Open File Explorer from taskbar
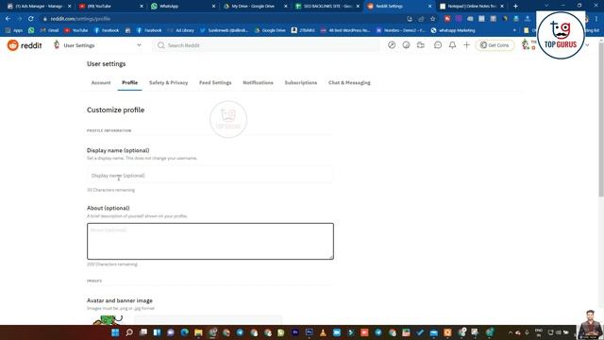This screenshot has height=340, width=604. coord(198,332)
